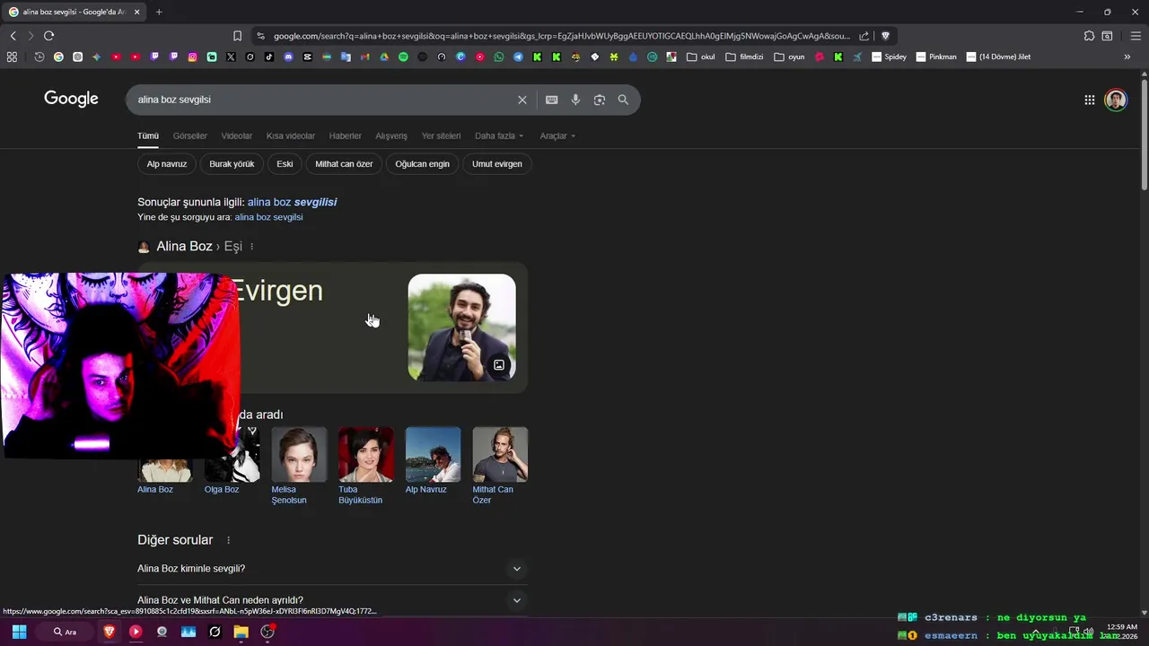Switch to the Görseller tab
The width and height of the screenshot is (1149, 646).
pyautogui.click(x=189, y=135)
